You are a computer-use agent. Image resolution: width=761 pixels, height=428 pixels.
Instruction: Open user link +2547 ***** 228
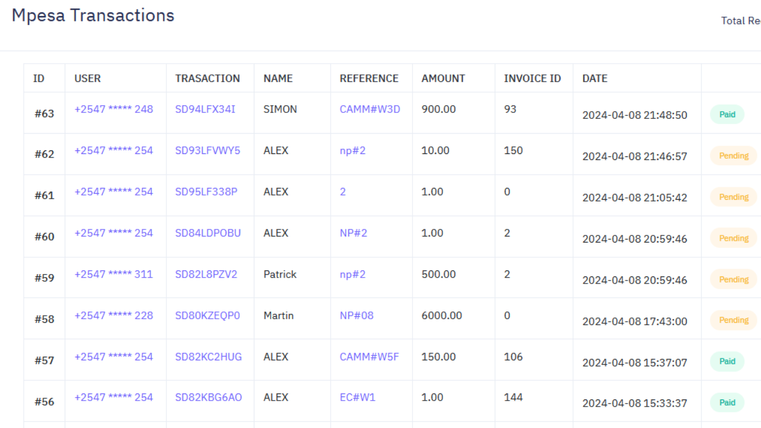click(114, 315)
